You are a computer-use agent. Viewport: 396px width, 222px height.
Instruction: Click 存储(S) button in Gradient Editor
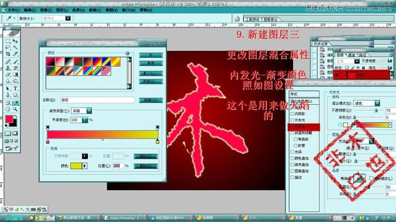coord(151,82)
